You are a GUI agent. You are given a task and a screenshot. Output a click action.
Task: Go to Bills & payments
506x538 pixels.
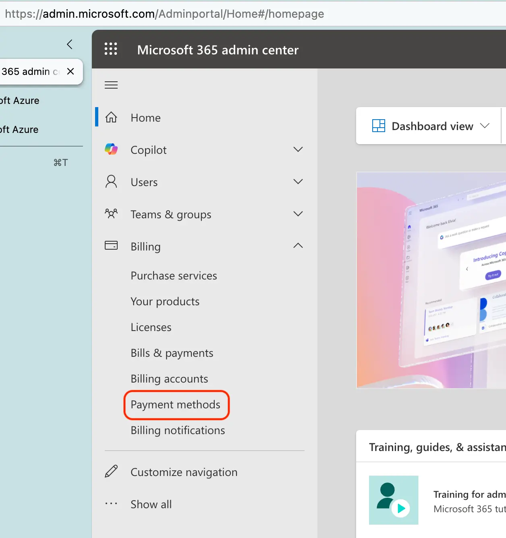click(172, 353)
